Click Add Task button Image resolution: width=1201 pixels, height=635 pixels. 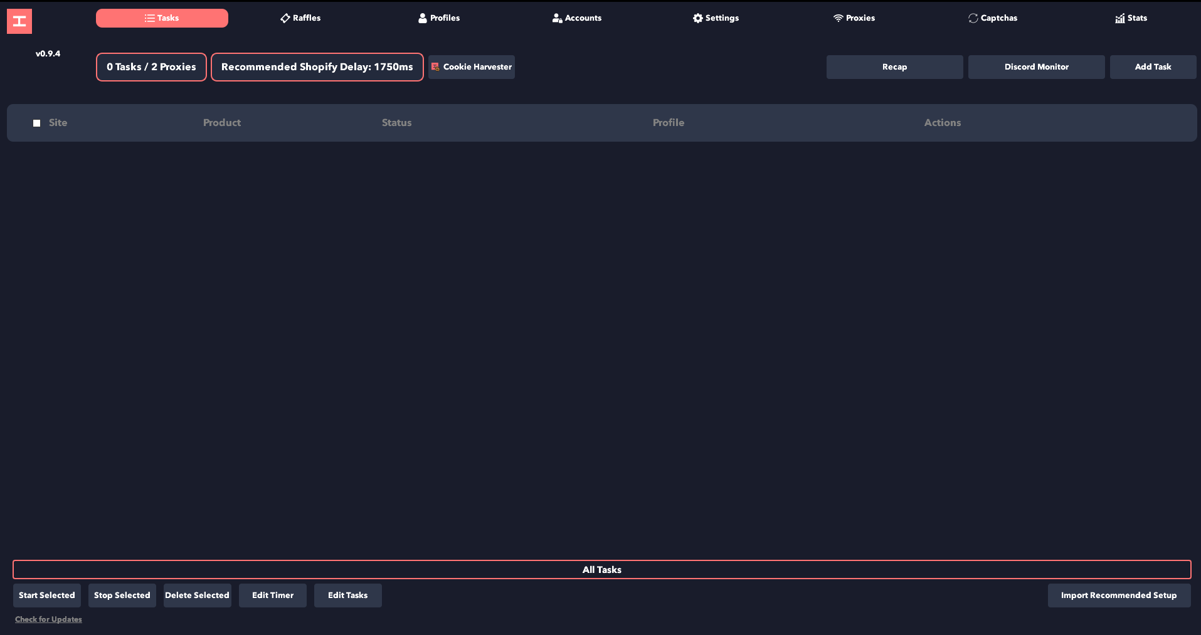tap(1153, 67)
